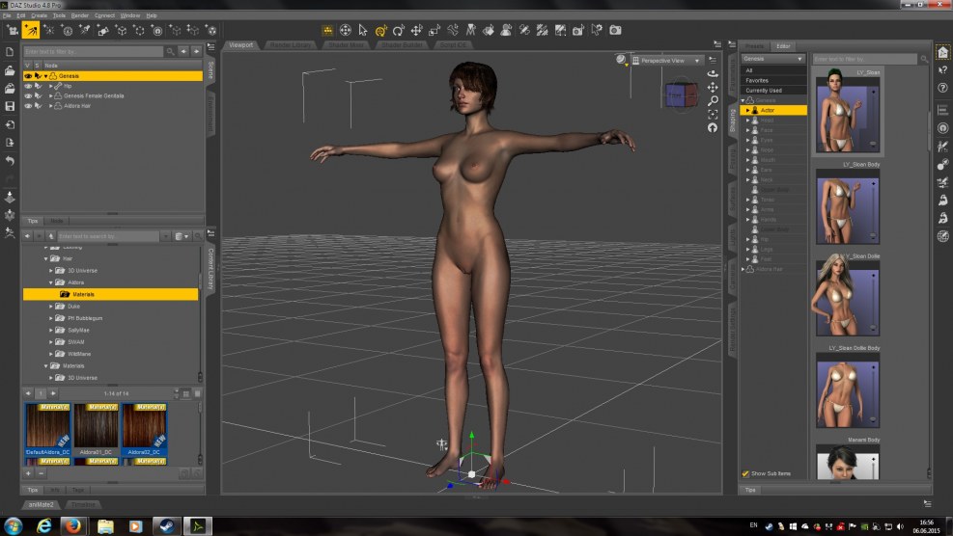Click the Render camera icon in toolbar
953x536 pixels.
[615, 30]
